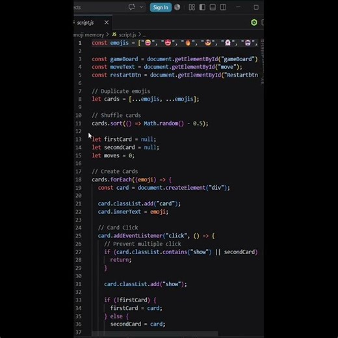Click the green hexagon extension icon
This screenshot has width=338, height=338.
coord(254,22)
